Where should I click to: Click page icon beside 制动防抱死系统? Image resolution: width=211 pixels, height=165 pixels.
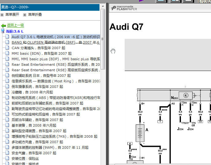coord(7,97)
